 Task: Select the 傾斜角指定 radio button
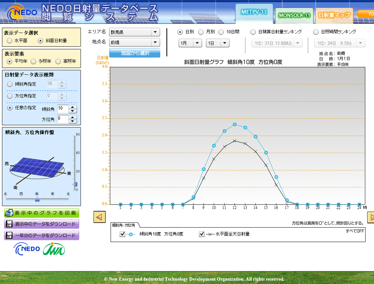pos(10,84)
